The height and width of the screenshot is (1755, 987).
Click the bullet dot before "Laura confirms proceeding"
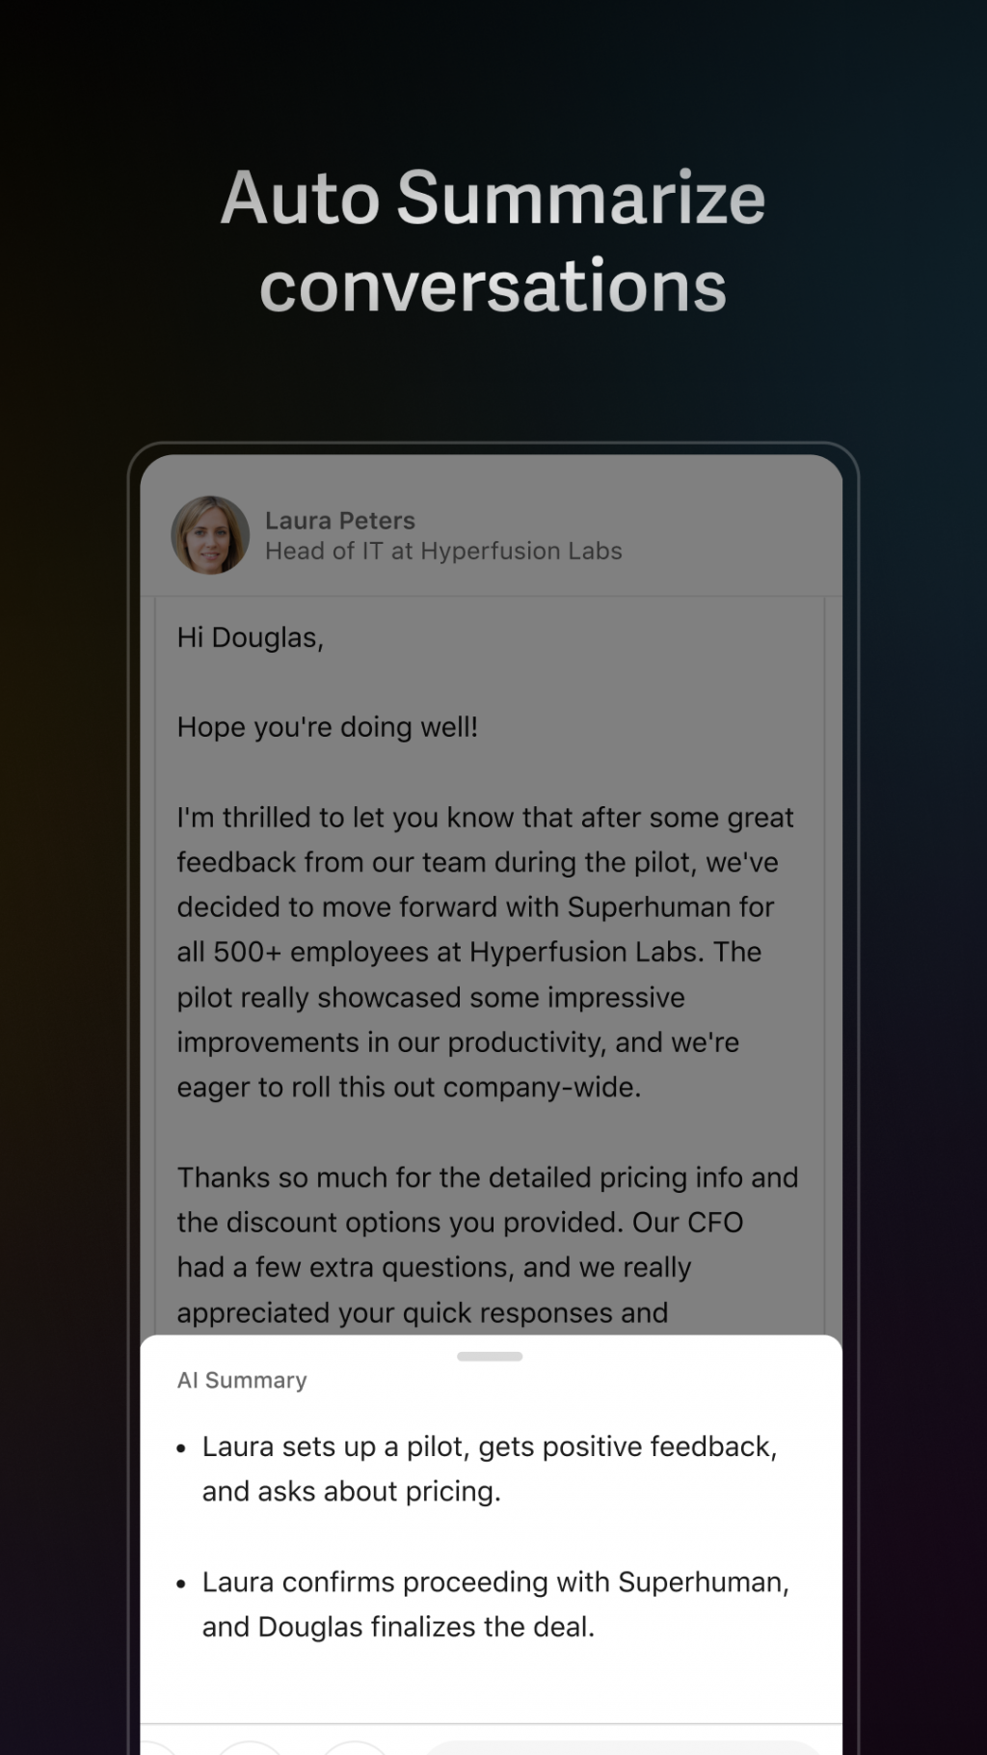181,1584
